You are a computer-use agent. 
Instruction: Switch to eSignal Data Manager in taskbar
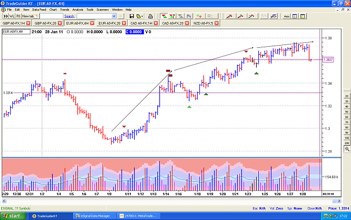click(95, 216)
